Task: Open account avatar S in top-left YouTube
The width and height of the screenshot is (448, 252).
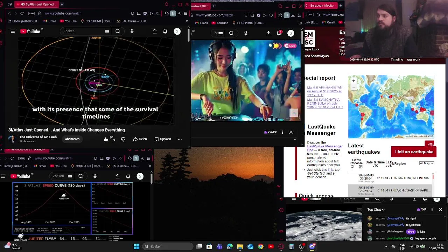Action: 177,31
